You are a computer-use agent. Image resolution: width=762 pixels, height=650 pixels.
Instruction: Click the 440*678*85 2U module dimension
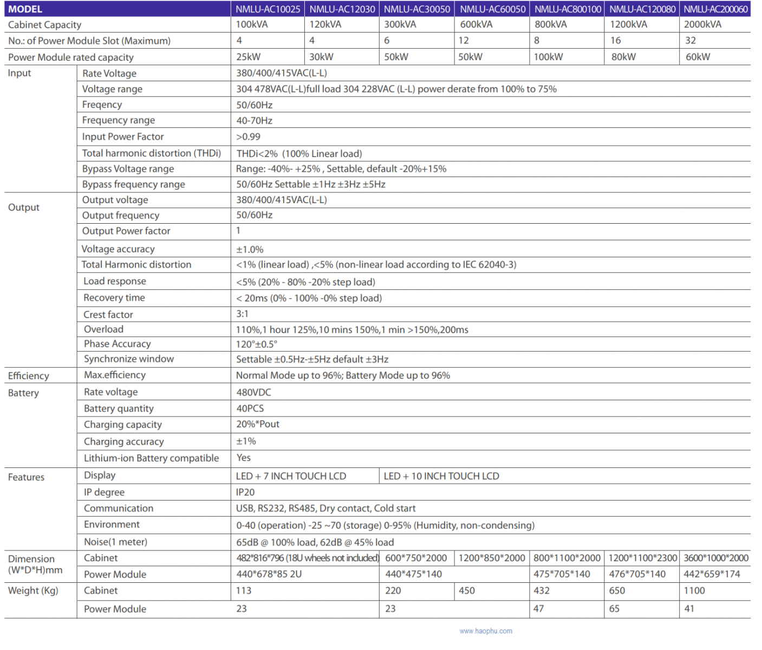tap(269, 574)
